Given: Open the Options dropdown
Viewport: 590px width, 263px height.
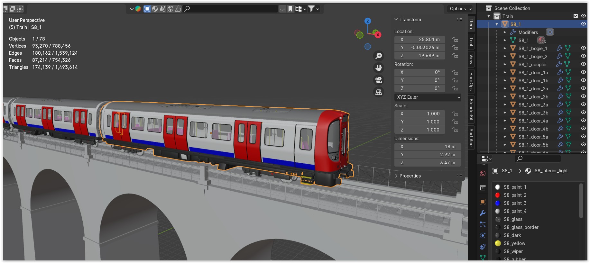Looking at the screenshot, I should point(461,9).
